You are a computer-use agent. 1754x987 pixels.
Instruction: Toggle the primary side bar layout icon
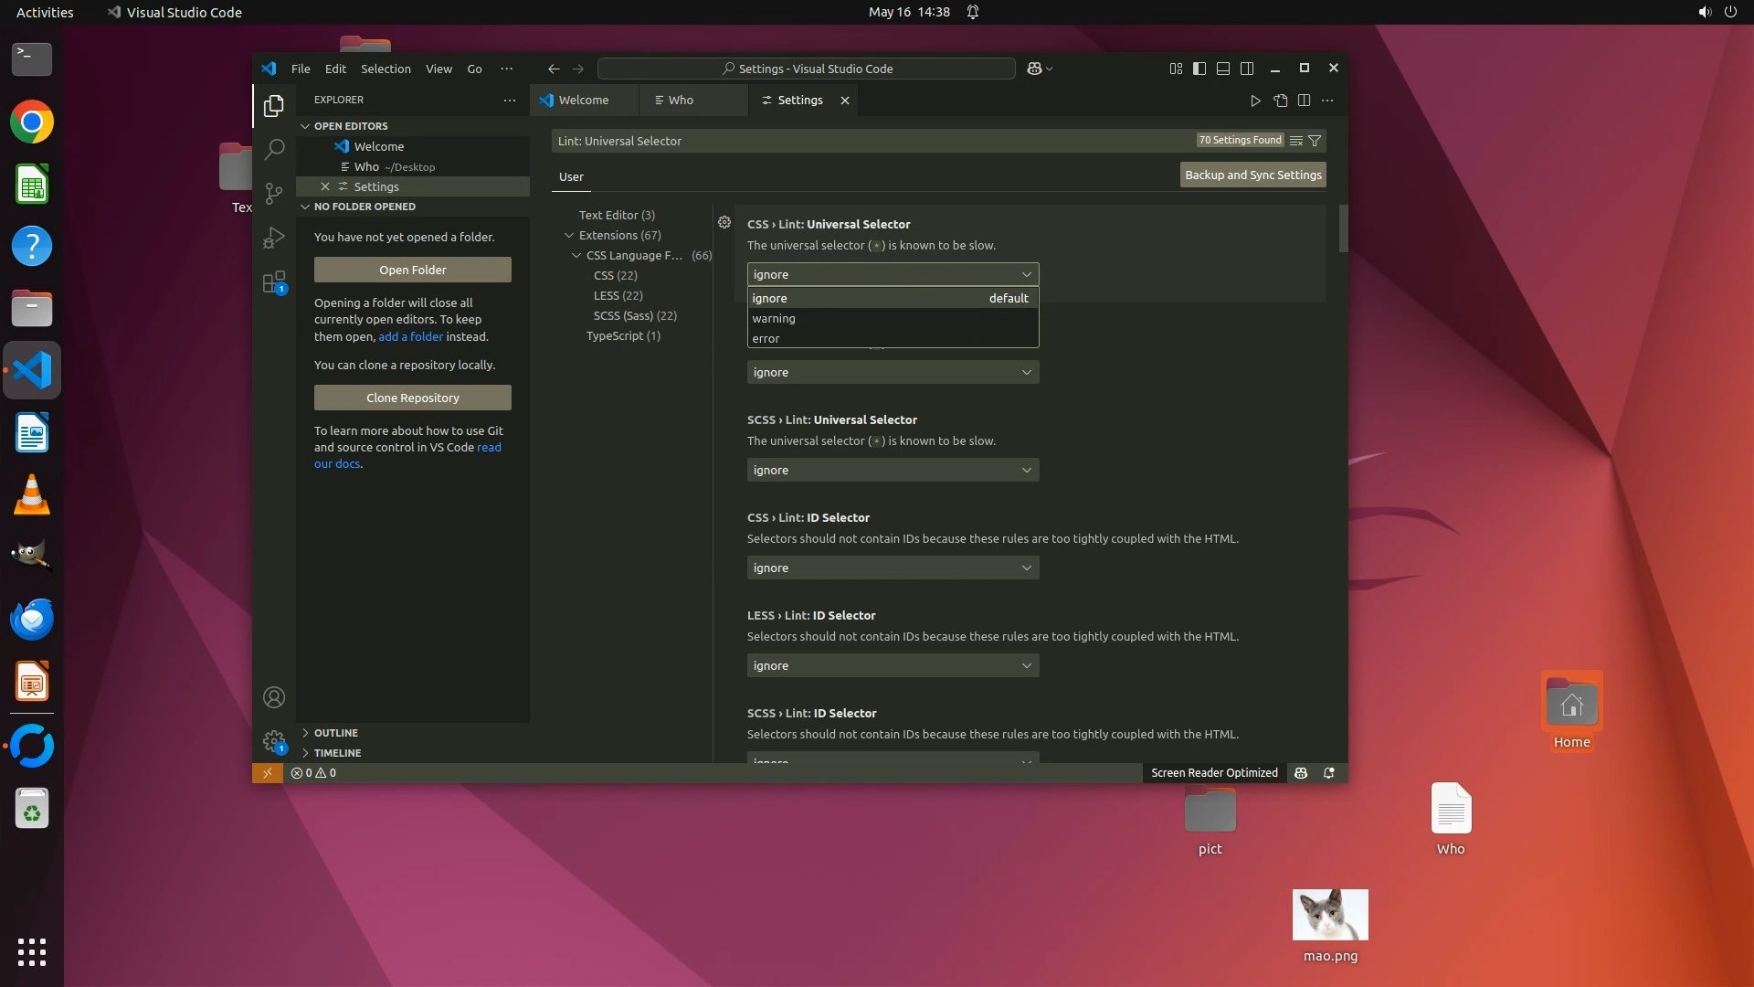tap(1199, 69)
